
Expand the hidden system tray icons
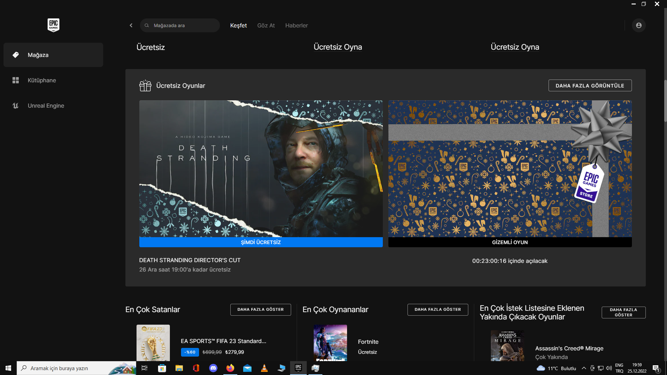pyautogui.click(x=584, y=368)
